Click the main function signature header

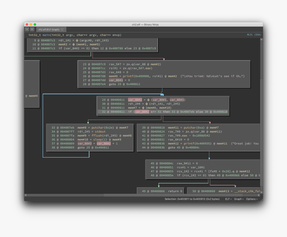click(75, 35)
